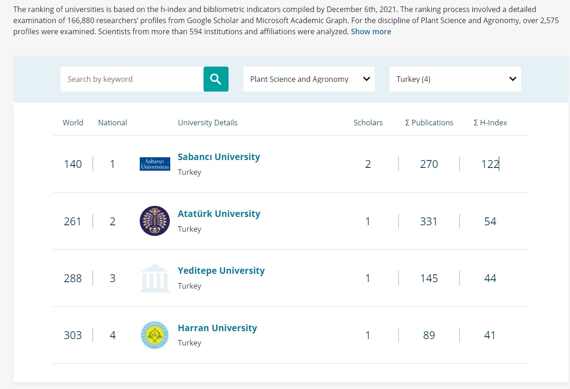Click scholars count 2 for Sabancı University

click(x=368, y=164)
